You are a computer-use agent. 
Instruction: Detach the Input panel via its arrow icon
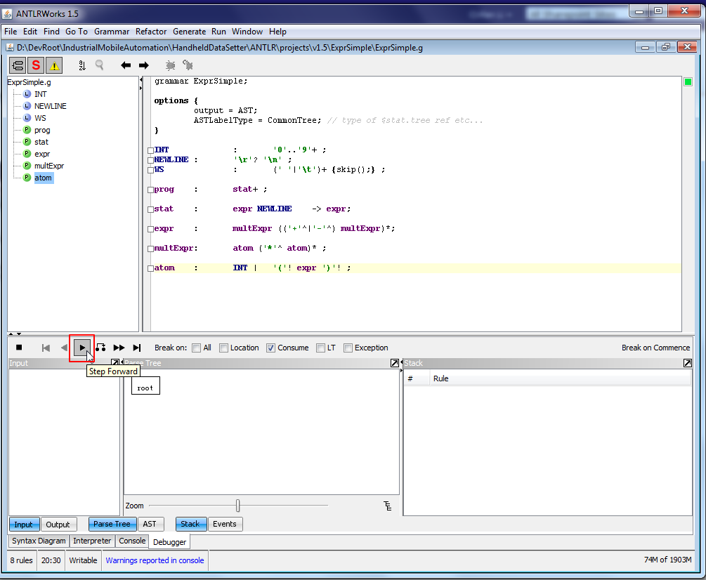(x=115, y=363)
